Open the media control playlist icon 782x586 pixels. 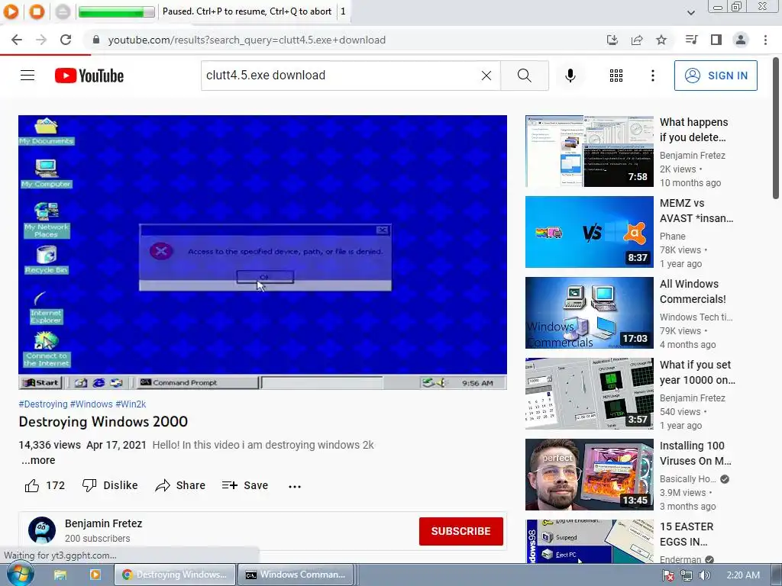tap(691, 40)
